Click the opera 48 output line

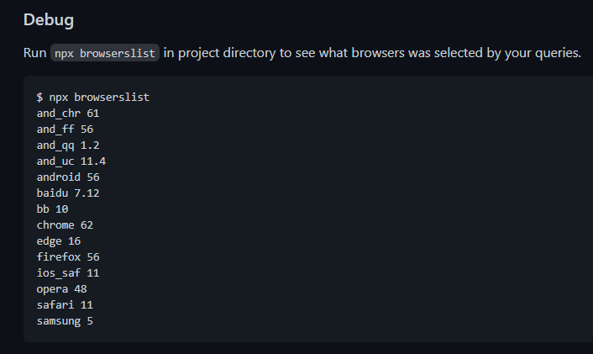tap(61, 288)
